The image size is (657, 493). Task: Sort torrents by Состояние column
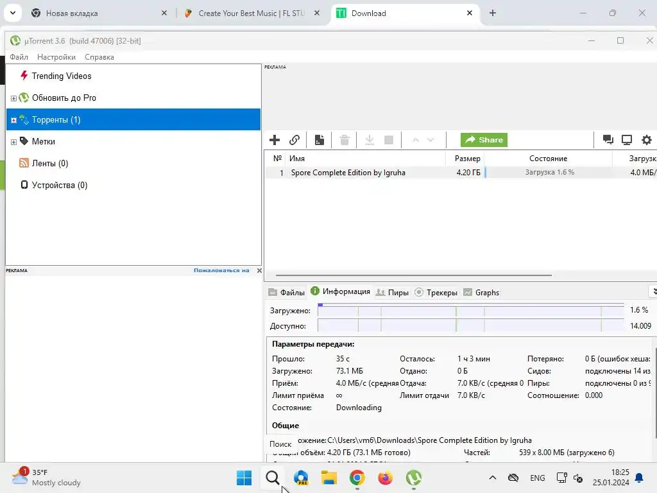tap(548, 159)
